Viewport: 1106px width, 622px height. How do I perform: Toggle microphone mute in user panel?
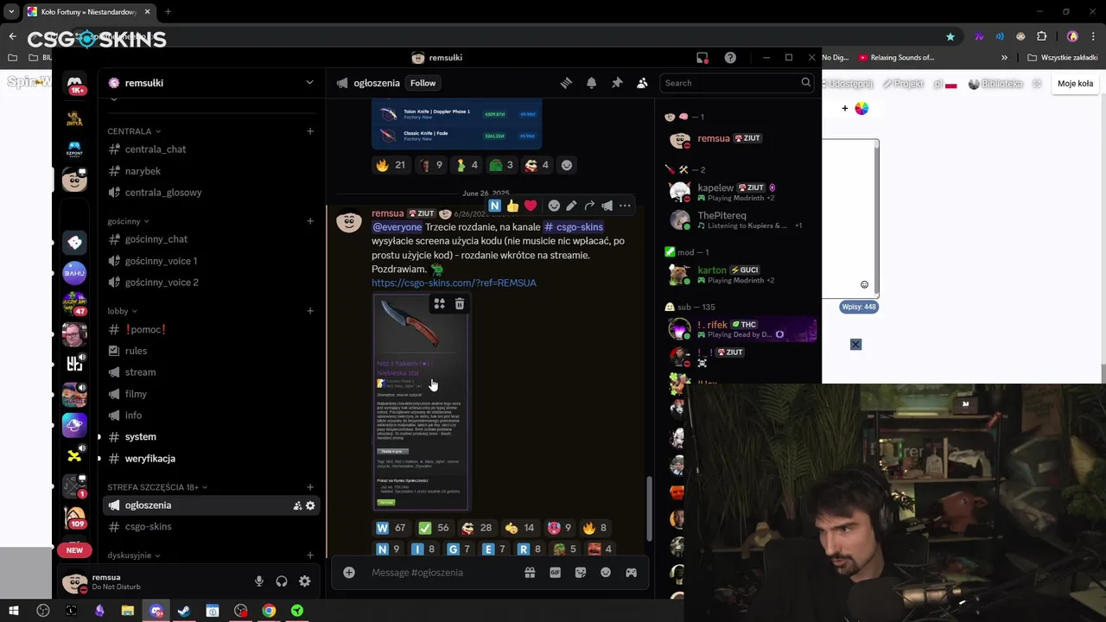(258, 581)
